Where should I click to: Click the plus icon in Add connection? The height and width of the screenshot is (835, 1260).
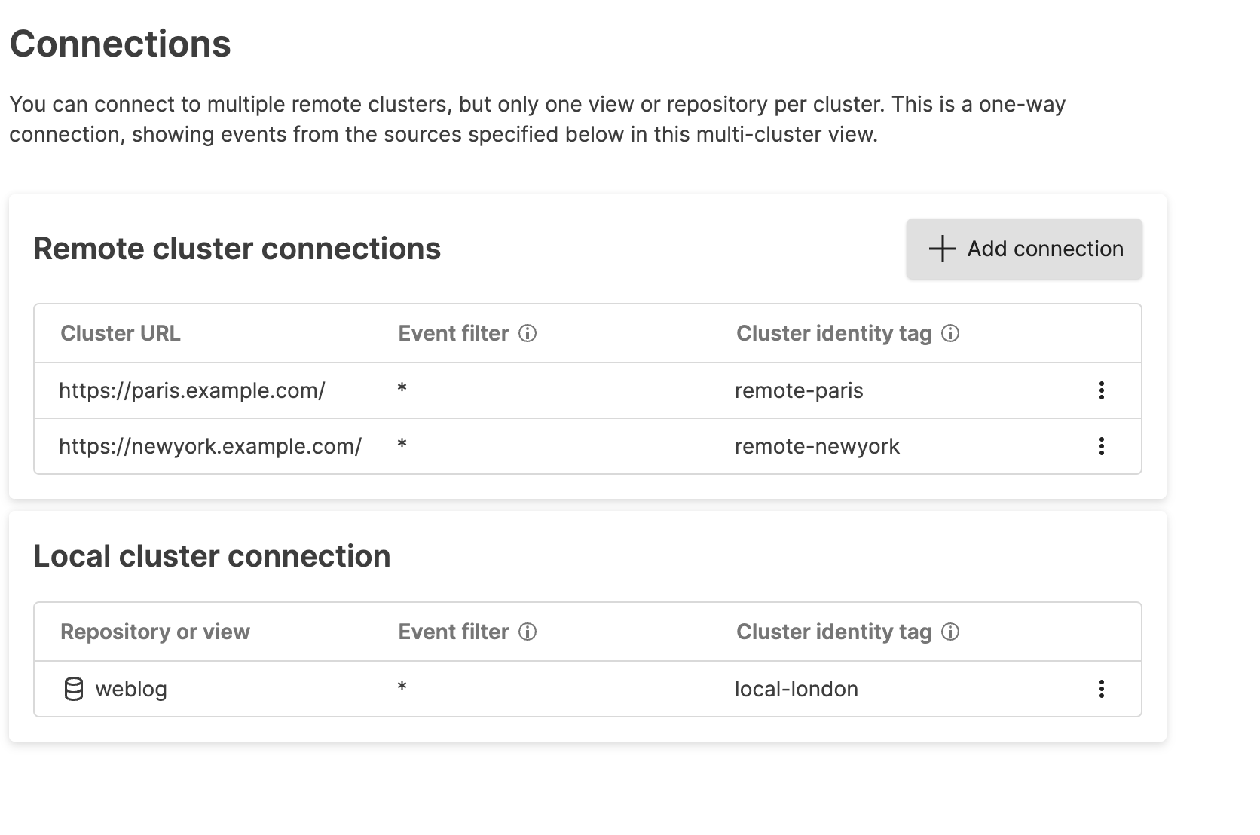click(942, 249)
